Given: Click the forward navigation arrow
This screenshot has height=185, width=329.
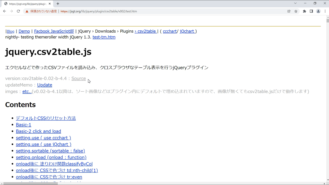Looking at the screenshot, I should 12,11.
